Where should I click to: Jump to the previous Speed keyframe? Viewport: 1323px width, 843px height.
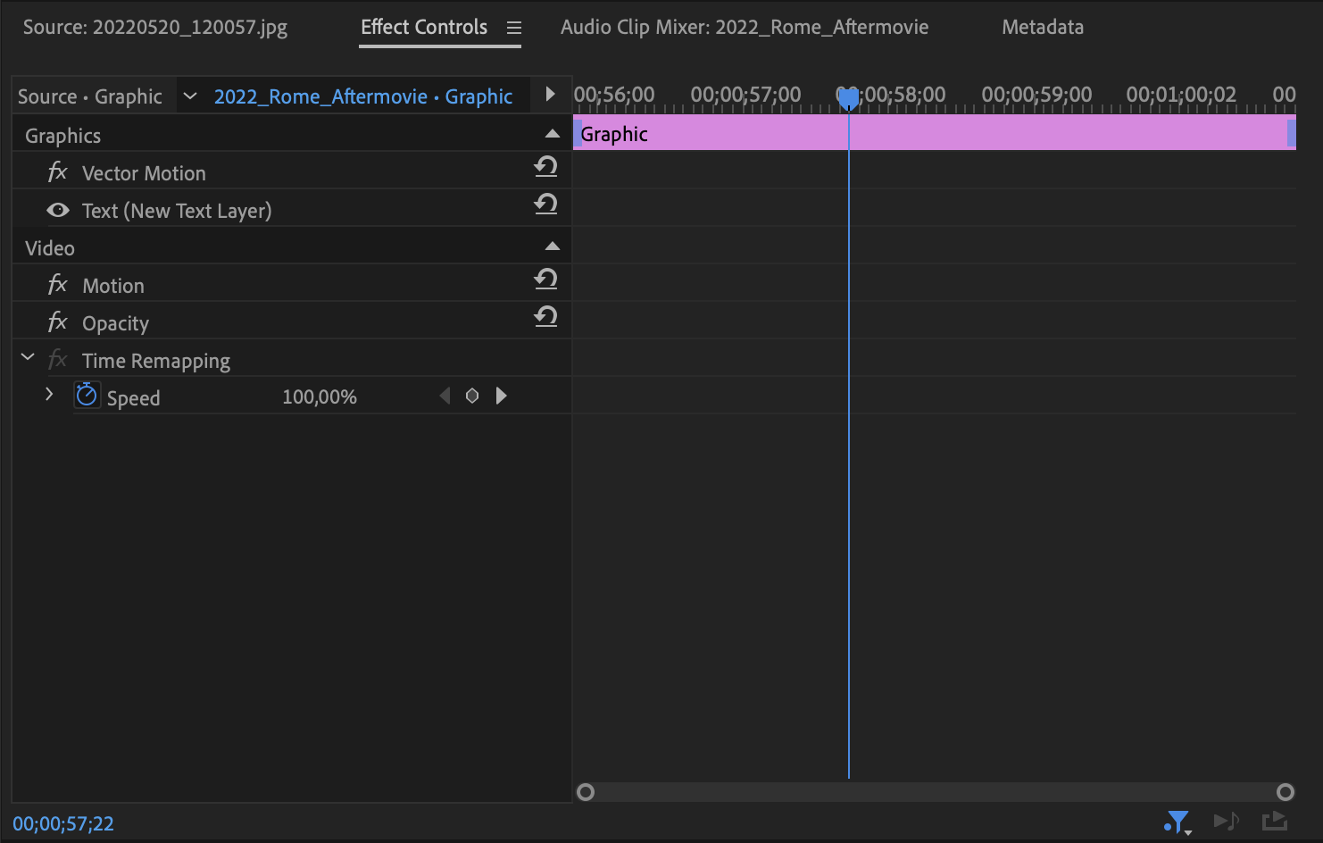444,396
